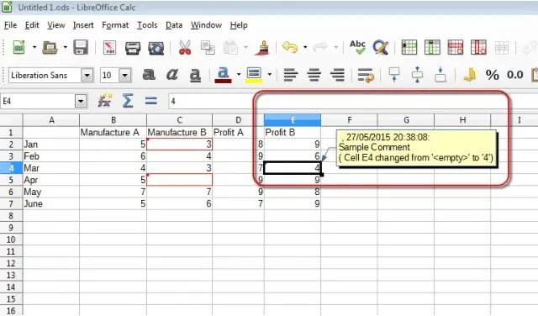Open Find & Replace magnifier icon
Image resolution: width=538 pixels, height=316 pixels.
point(381,48)
